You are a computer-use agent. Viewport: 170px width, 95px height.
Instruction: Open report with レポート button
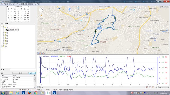point(32,73)
